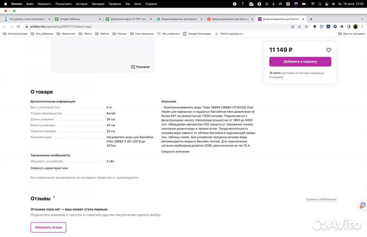
Task: Go back using browser back arrow
Action: pyautogui.click(x=5, y=27)
